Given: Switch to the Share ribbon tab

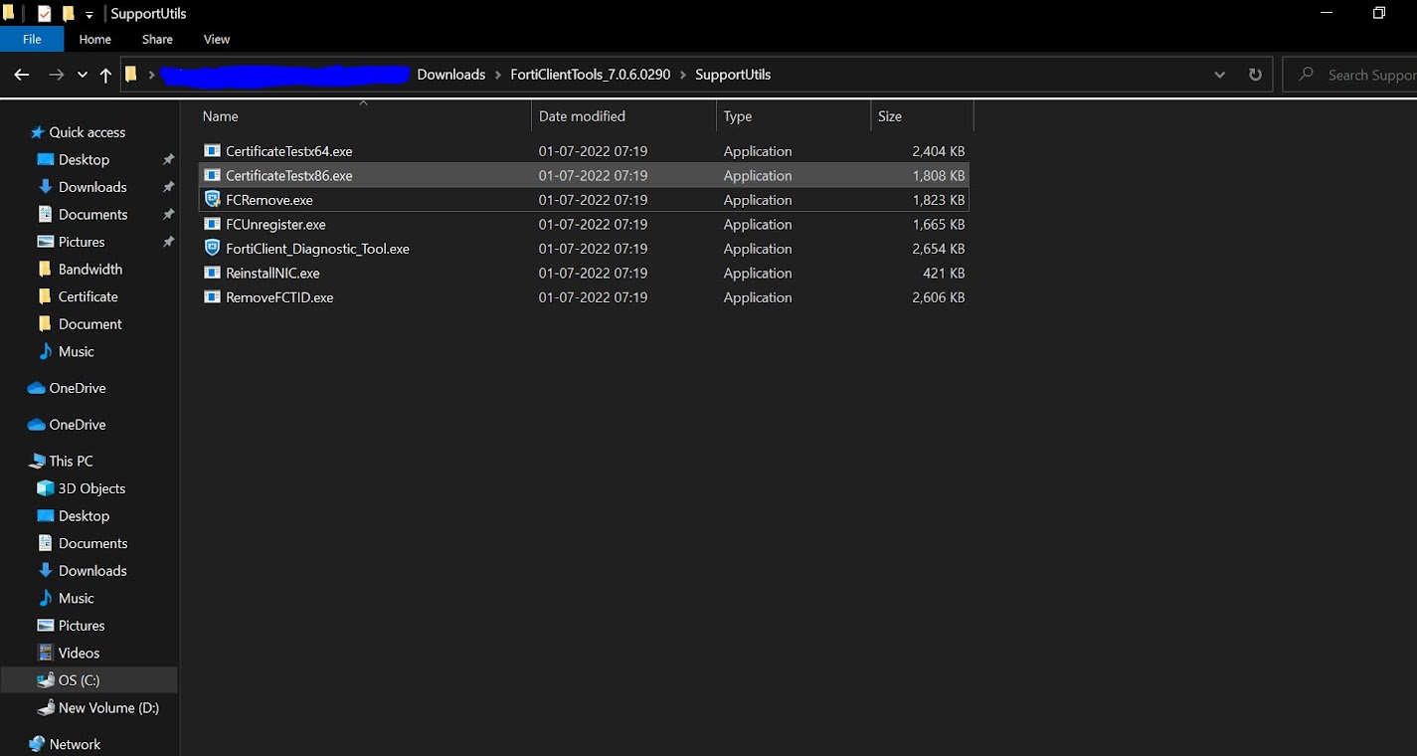Looking at the screenshot, I should [157, 39].
